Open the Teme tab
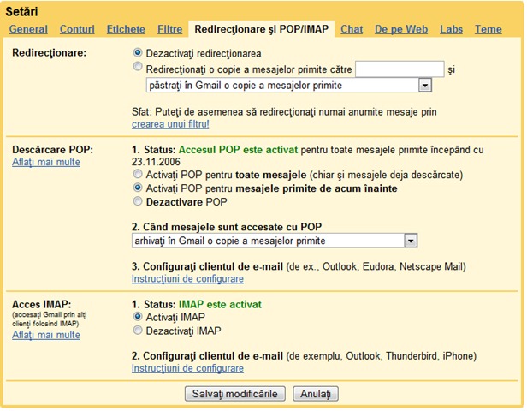Image resolution: width=527 pixels, height=411 pixels. pyautogui.click(x=488, y=29)
